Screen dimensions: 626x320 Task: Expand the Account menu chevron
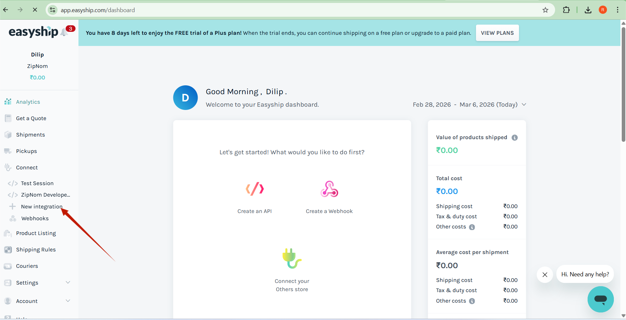[68, 301]
